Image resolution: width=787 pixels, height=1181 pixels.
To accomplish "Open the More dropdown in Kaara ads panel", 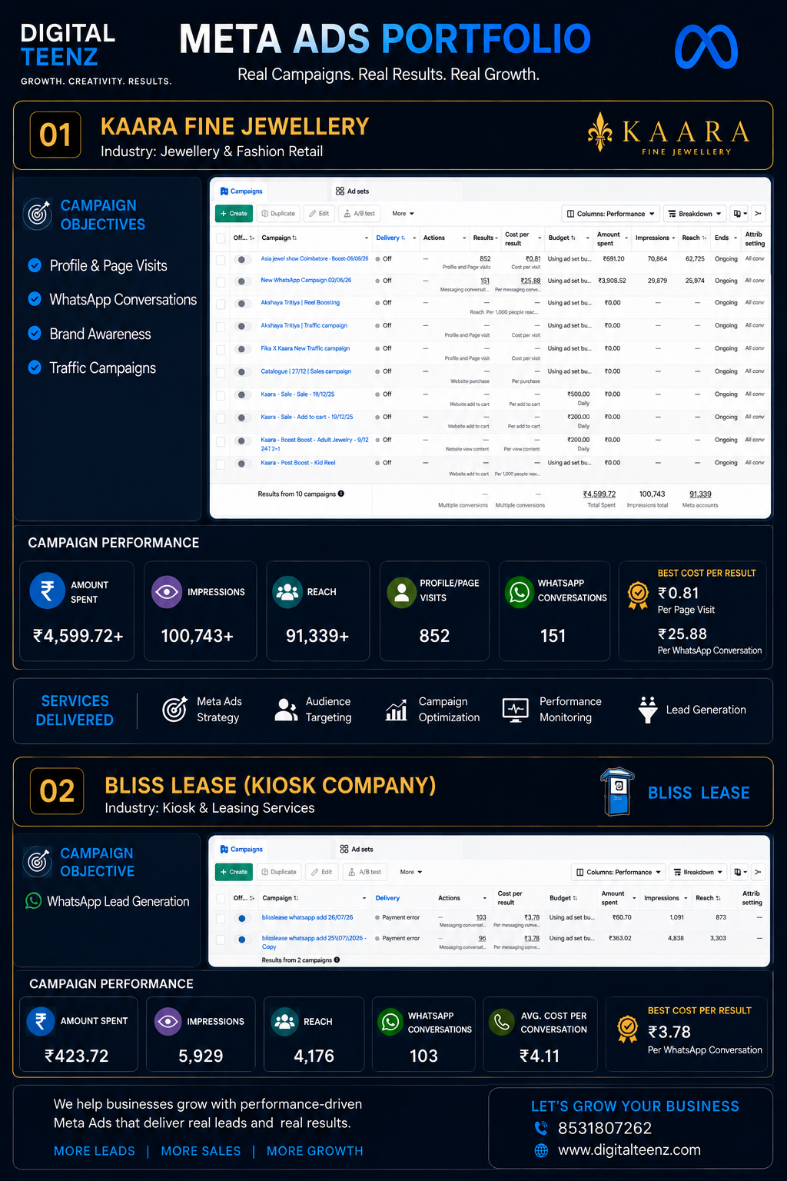I will [403, 214].
